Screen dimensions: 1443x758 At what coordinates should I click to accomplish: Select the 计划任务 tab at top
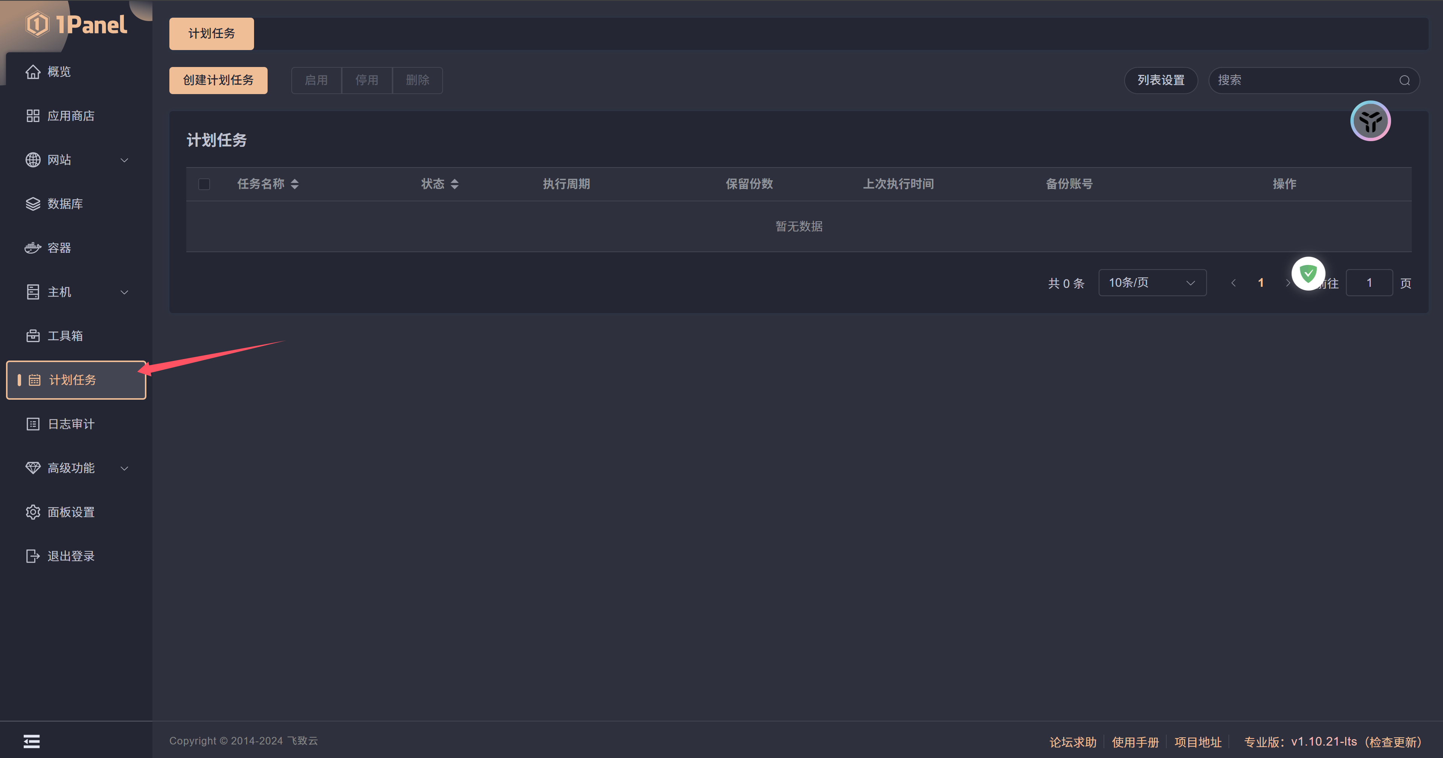(x=211, y=33)
